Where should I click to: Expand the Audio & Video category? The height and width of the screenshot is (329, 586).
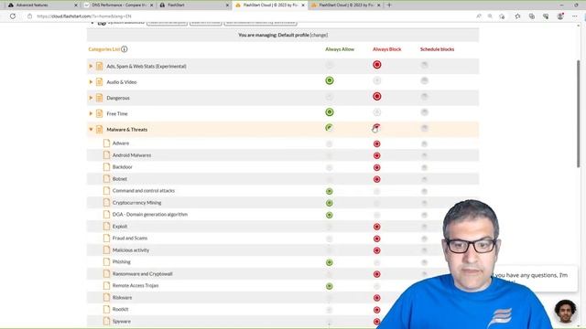point(91,81)
